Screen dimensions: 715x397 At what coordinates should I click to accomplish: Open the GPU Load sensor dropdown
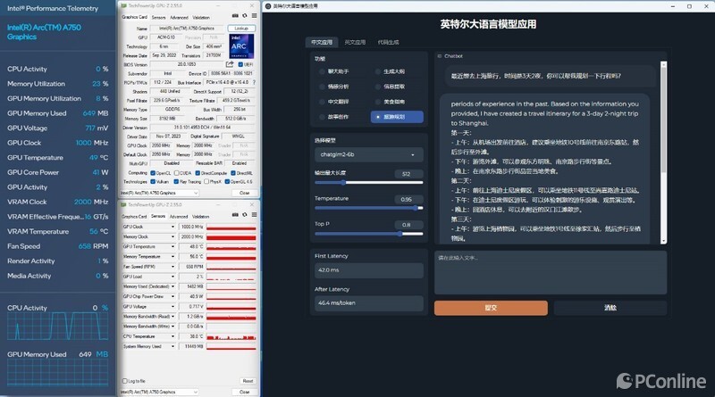click(x=172, y=277)
